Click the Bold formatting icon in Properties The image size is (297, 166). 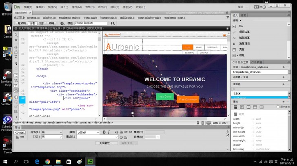[x=104, y=132]
